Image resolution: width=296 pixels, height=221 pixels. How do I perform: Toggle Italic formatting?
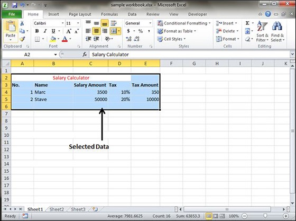click(x=45, y=31)
